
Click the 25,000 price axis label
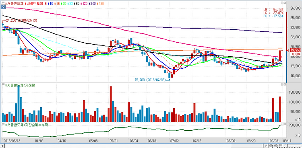pyautogui.click(x=296, y=18)
